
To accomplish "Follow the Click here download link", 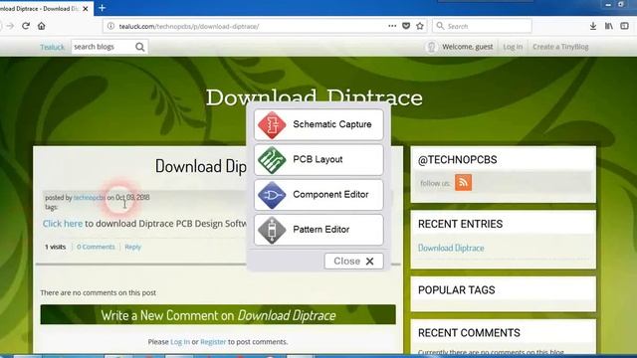I will (x=63, y=224).
